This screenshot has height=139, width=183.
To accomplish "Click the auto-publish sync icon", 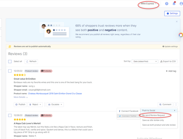I will click(10, 47).
